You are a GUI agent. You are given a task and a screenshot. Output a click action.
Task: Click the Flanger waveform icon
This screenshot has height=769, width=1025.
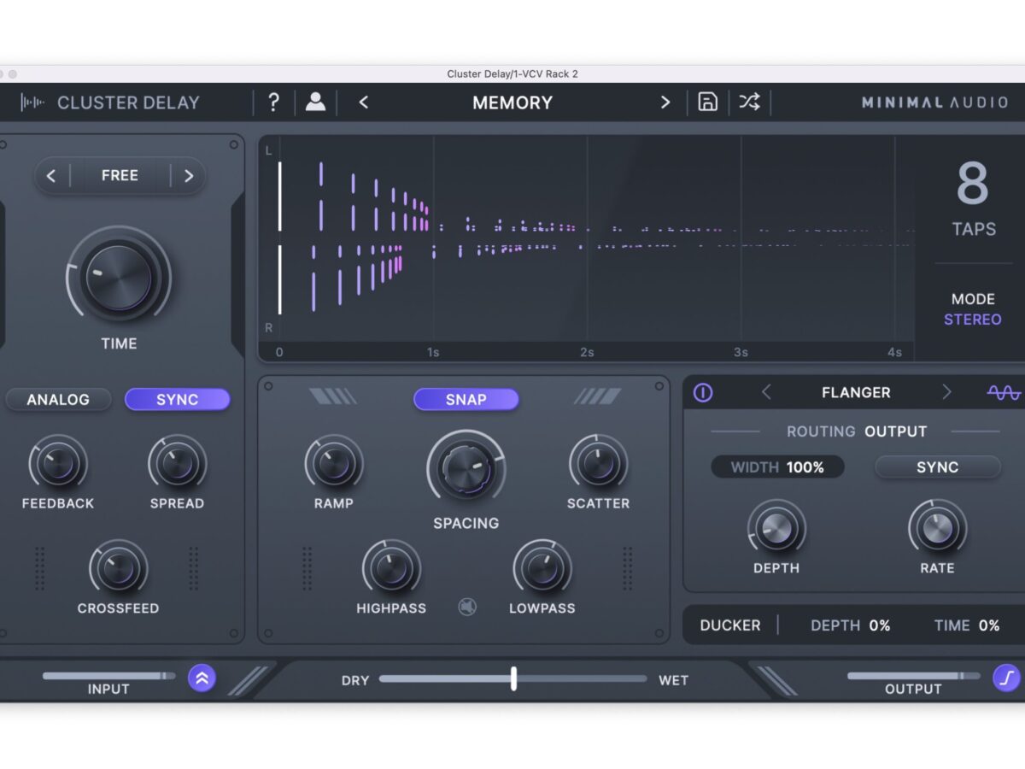[1004, 392]
